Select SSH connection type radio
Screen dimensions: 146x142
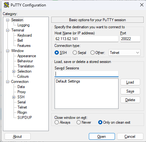click(57, 53)
